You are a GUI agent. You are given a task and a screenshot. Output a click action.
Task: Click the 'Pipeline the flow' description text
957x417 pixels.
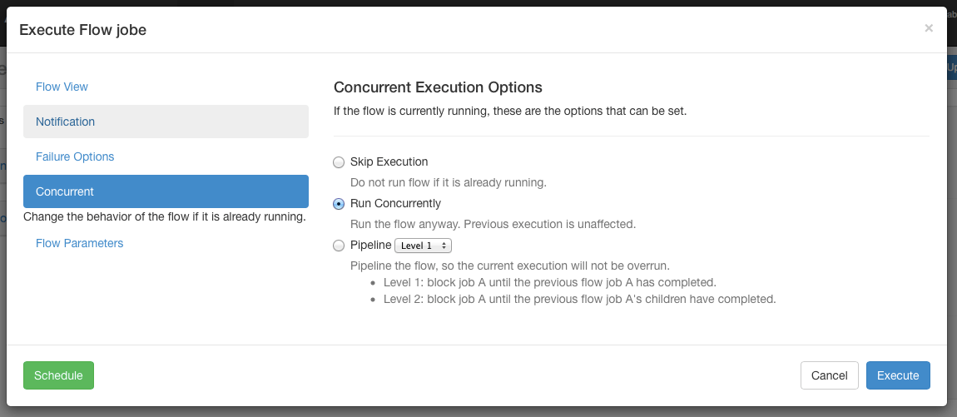tap(510, 266)
